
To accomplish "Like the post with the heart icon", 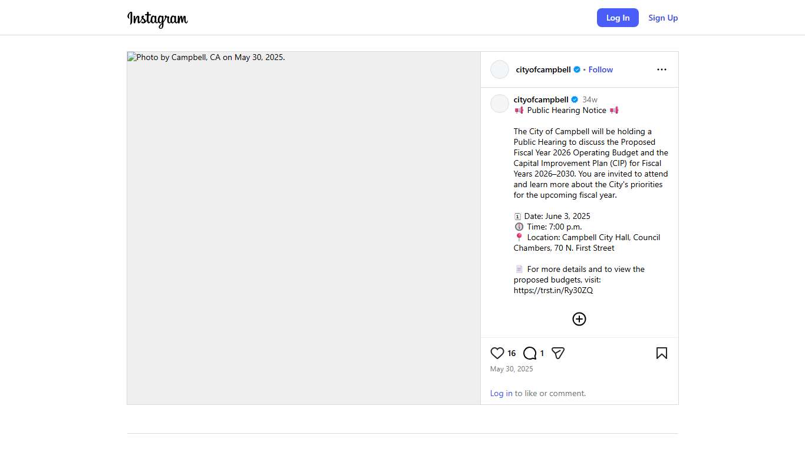I will tap(497, 353).
